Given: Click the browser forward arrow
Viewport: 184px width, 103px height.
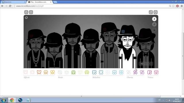Looking at the screenshot, I should point(6,6).
